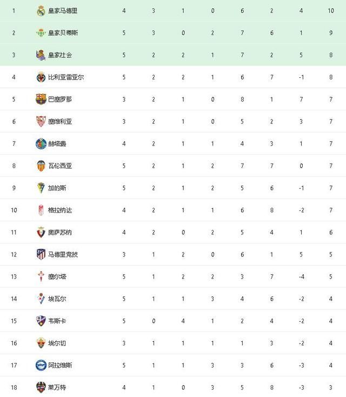
Task: Click the Real Madrid club crest
Action: [x=41, y=11]
